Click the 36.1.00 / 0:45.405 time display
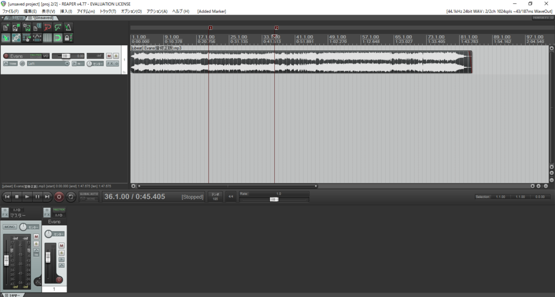555x297 pixels. click(x=134, y=197)
